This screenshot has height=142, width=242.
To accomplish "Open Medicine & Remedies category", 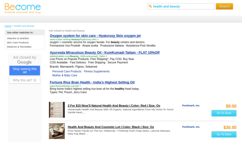I will pos(19,47).
